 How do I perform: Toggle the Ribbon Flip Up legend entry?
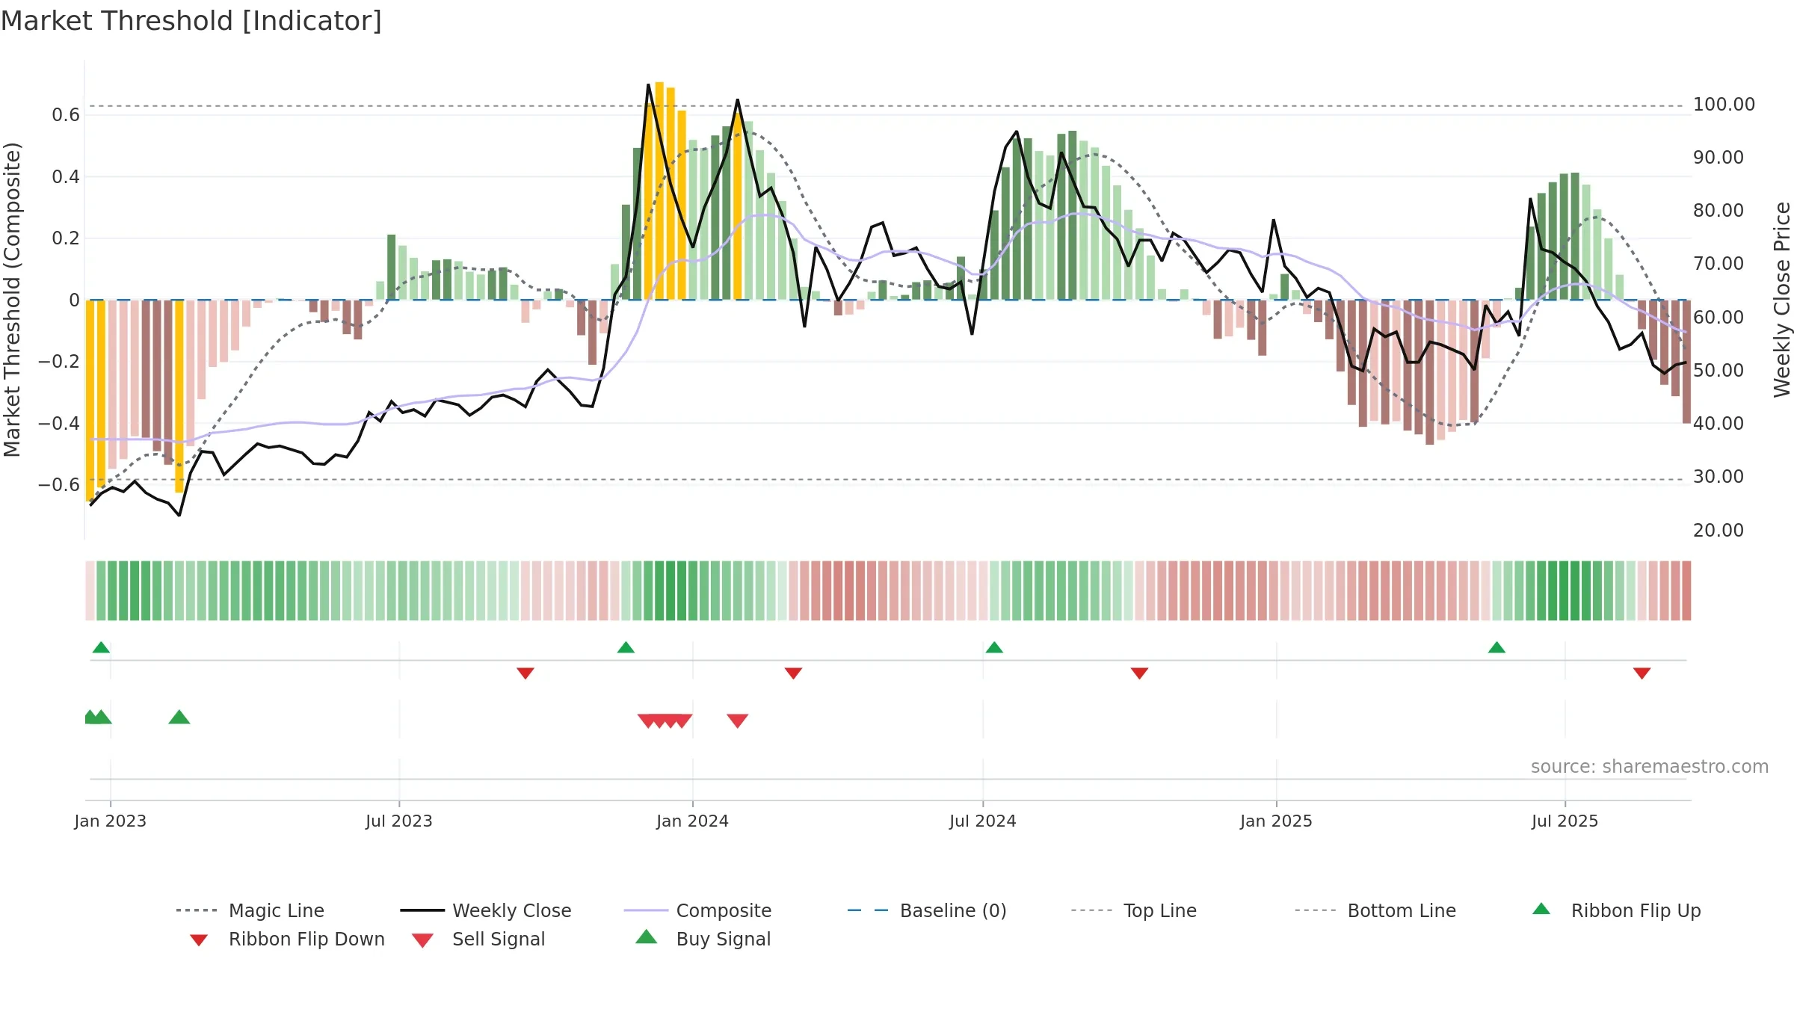coord(1617,910)
